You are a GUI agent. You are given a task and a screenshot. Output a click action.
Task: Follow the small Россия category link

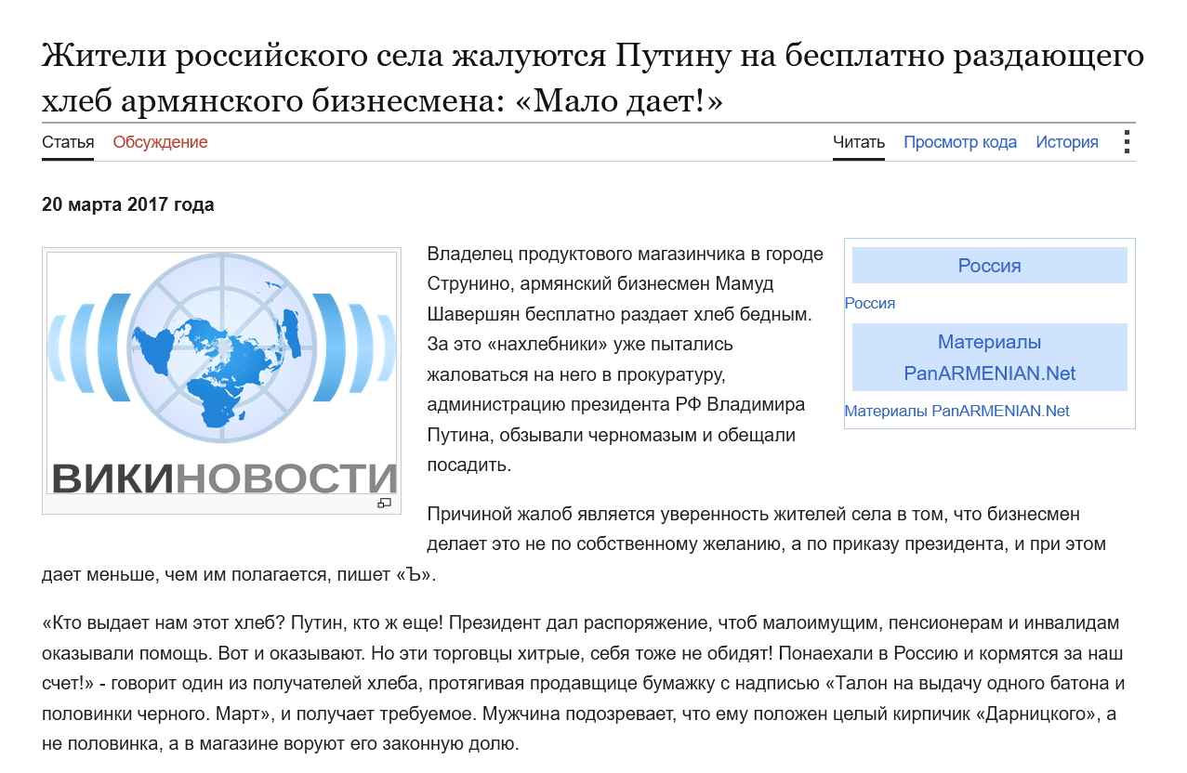[870, 303]
